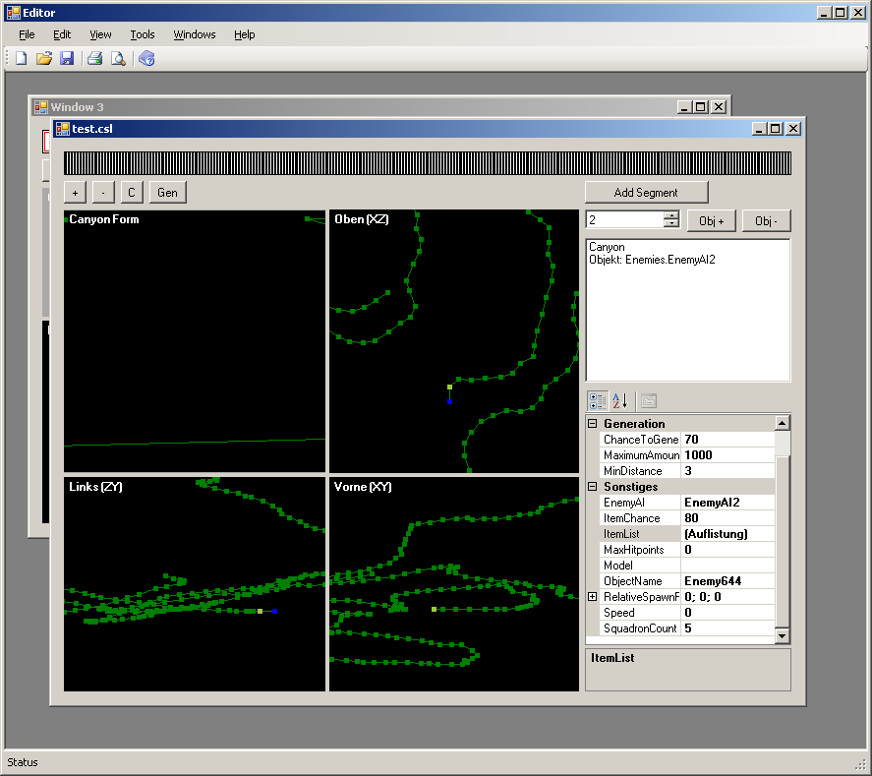Select the Speed value field
This screenshot has width=872, height=776.
[x=727, y=613]
